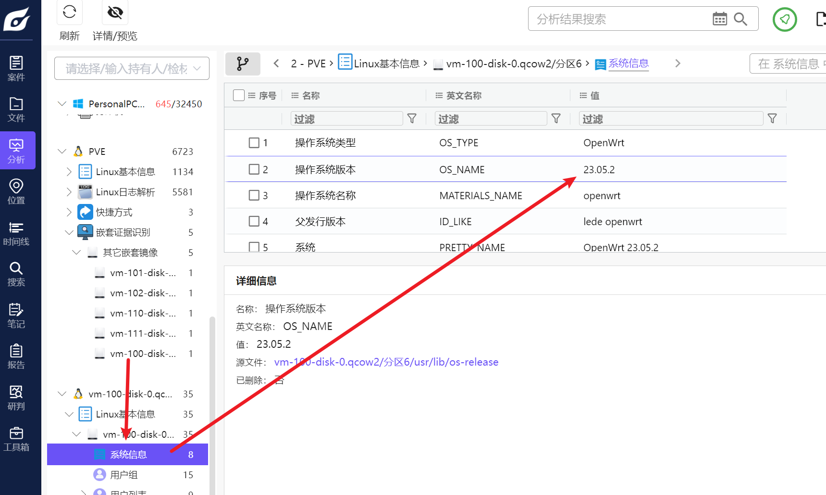Tick the select-all checkbox in header
Viewport: 826px width, 495px height.
(x=239, y=95)
